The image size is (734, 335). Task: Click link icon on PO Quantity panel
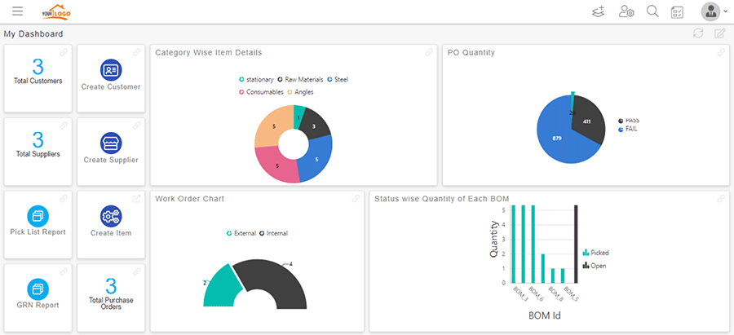click(x=722, y=52)
